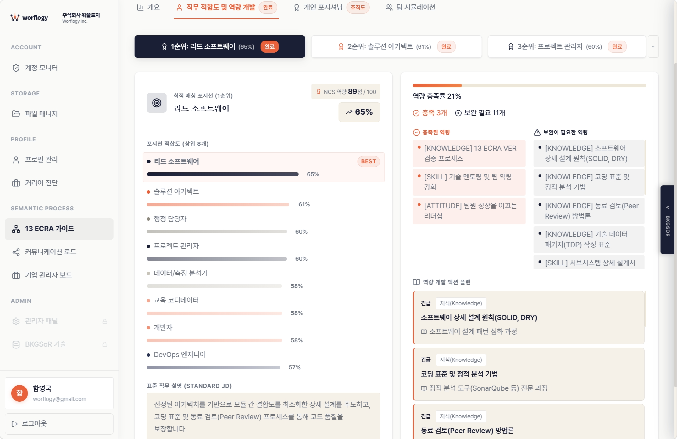677x439 pixels.
Task: Click the 리드 소프트웨어 65% fit bar
Action: [223, 174]
